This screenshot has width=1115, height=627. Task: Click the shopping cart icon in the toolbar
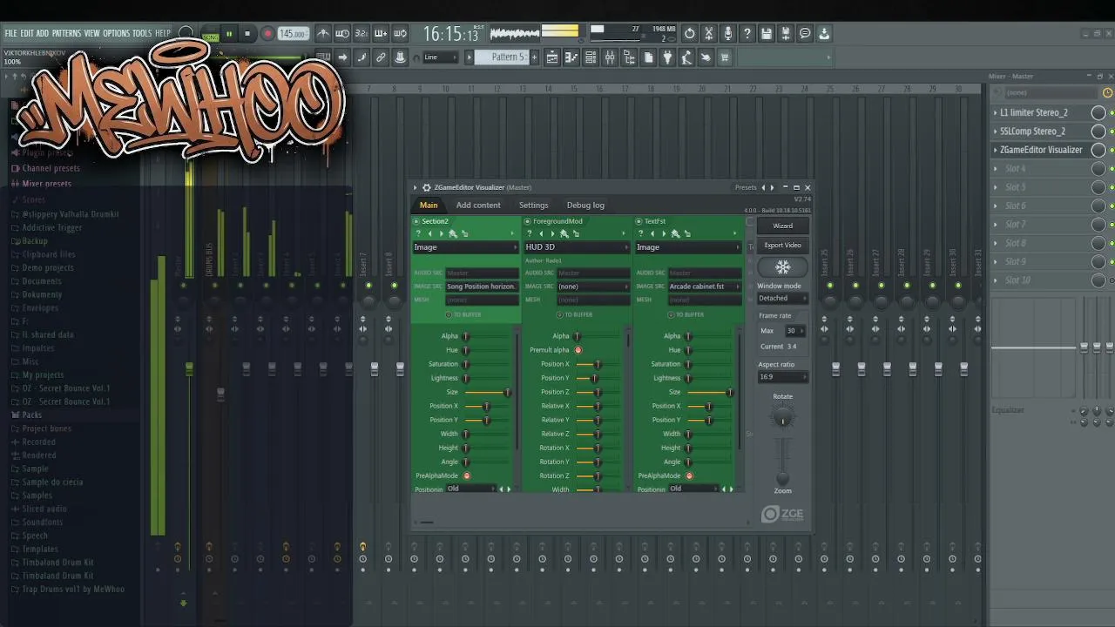(725, 57)
